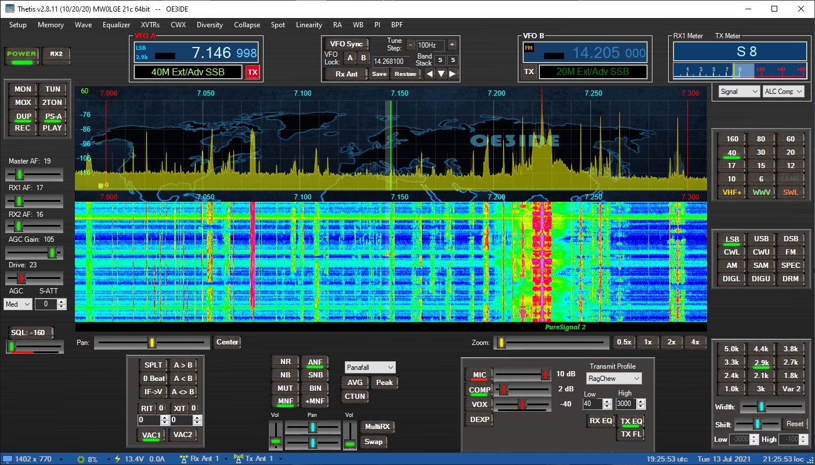Open the Equalizer menu
This screenshot has width=815, height=465.
116,25
